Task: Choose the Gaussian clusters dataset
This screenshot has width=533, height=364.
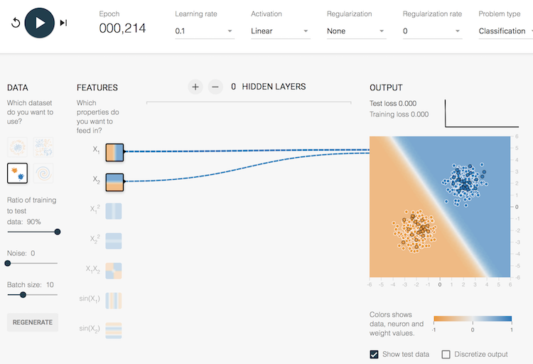Action: tap(17, 173)
